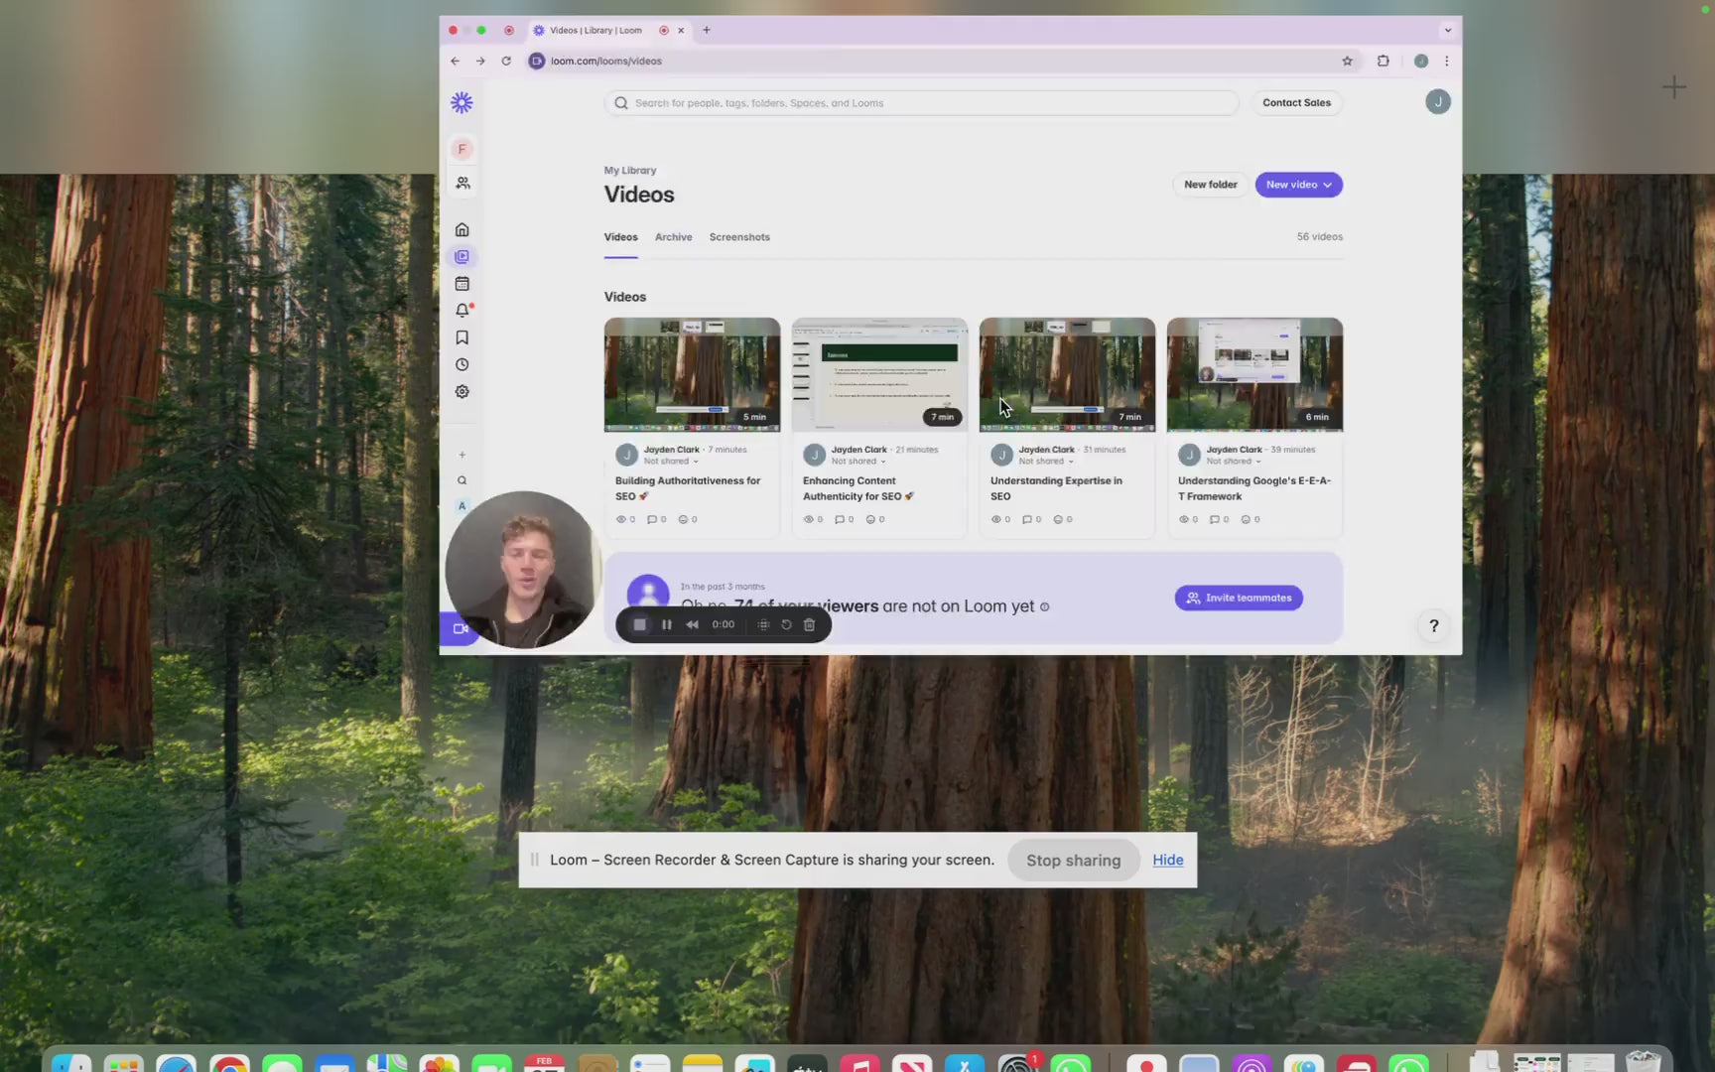
Task: Open the Home icon in Loom sidebar
Action: click(462, 230)
